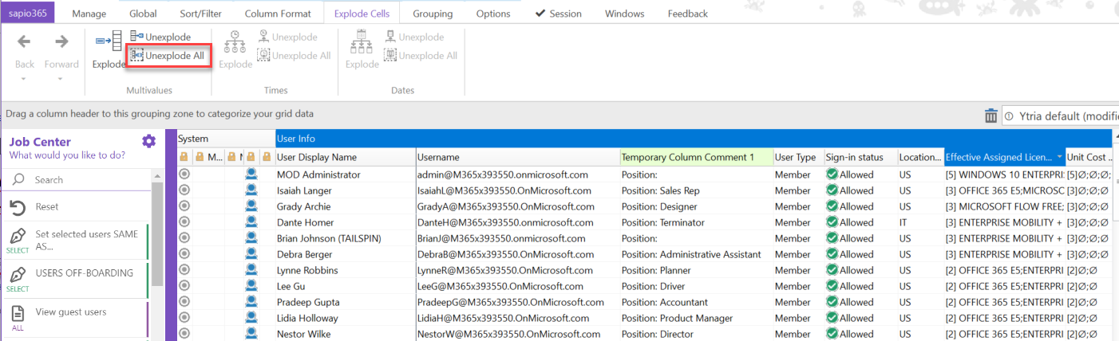Open Job Center settings gear
The image size is (1119, 341).
point(148,141)
